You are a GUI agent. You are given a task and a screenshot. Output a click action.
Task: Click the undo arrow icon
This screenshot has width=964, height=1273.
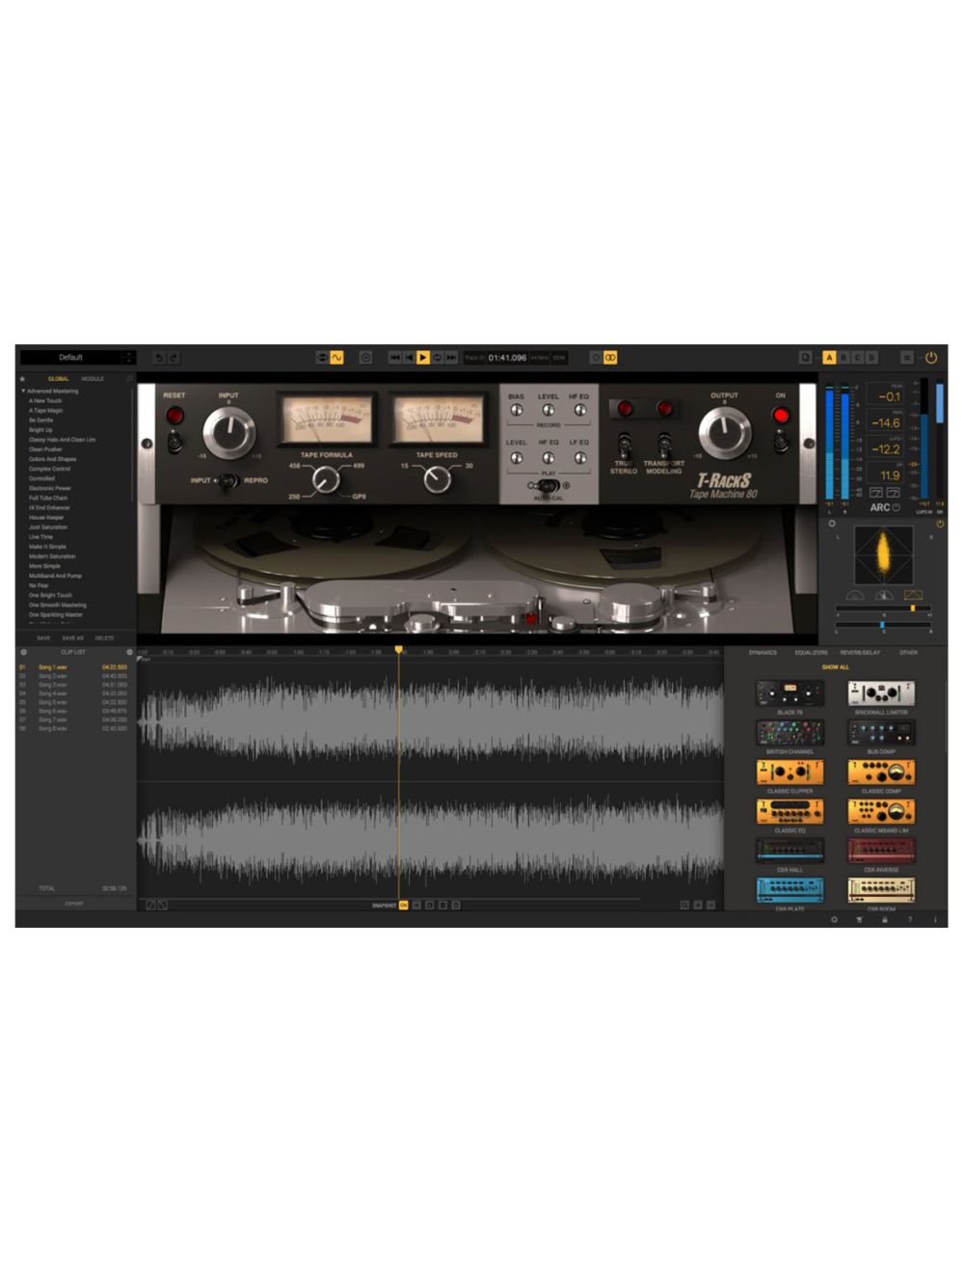tap(159, 357)
